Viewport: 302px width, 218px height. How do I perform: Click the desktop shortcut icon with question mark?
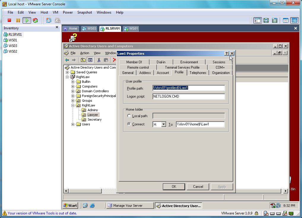coord(73,38)
